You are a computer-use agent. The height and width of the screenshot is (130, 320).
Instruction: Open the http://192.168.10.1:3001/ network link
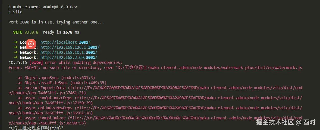69,53
